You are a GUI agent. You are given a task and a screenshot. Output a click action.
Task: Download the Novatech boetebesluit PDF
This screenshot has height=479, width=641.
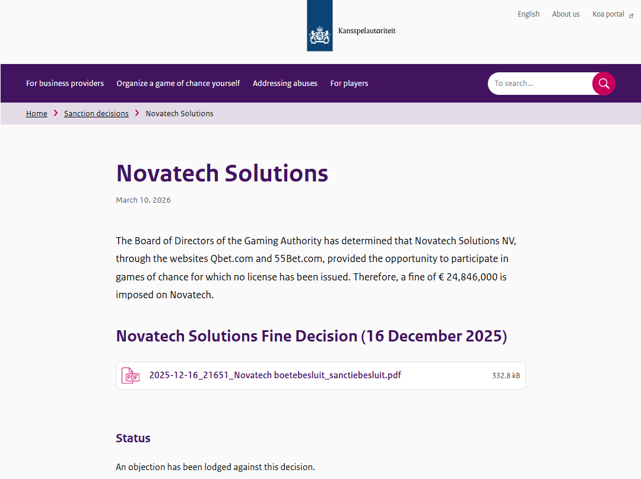tap(320, 375)
